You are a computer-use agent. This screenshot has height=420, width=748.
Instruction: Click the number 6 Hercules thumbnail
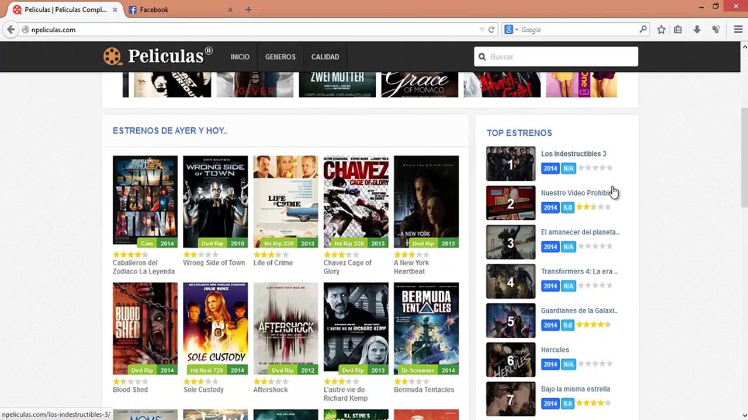click(x=511, y=360)
